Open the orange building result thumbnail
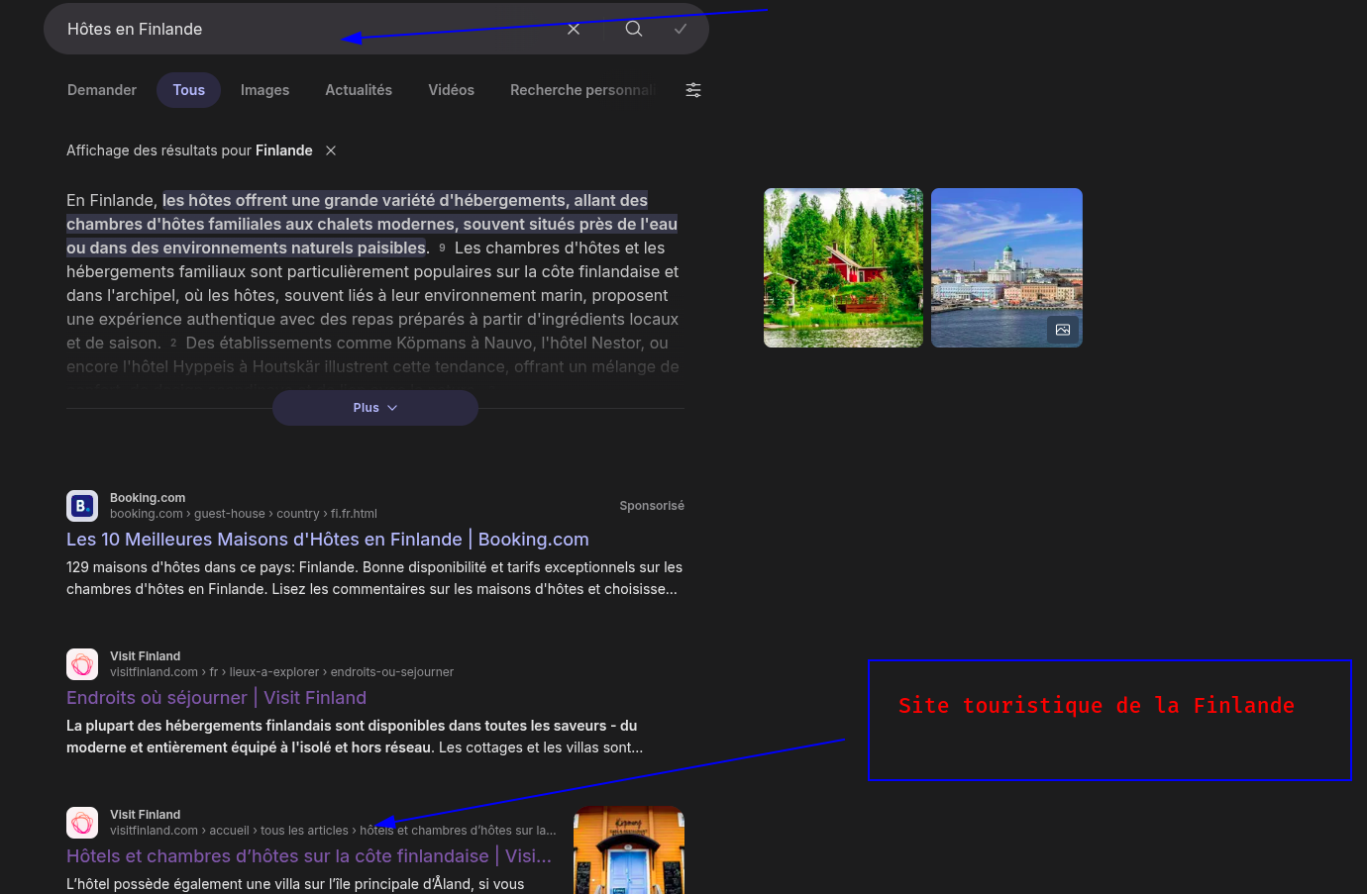1367x894 pixels. pyautogui.click(x=629, y=849)
